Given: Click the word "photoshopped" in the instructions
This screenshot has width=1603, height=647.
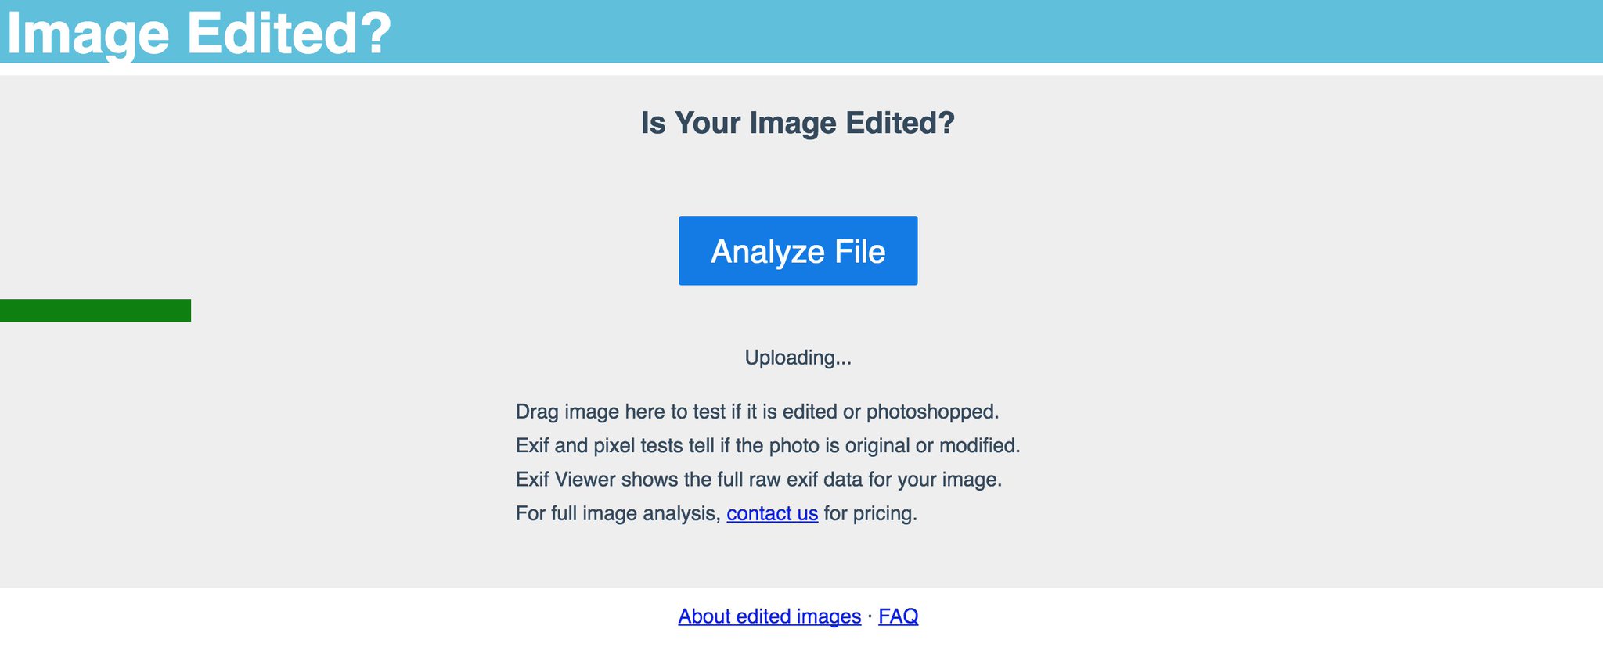Looking at the screenshot, I should point(930,412).
